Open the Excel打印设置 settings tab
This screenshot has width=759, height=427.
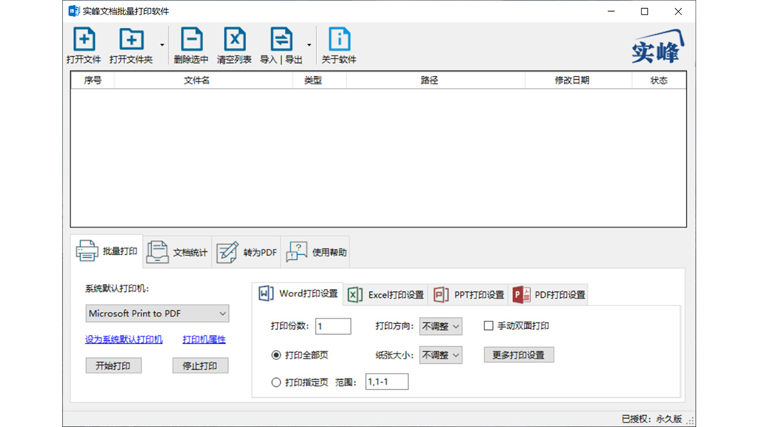coord(385,294)
